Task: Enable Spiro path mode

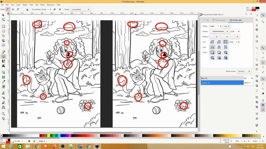Action: click(13, 10)
